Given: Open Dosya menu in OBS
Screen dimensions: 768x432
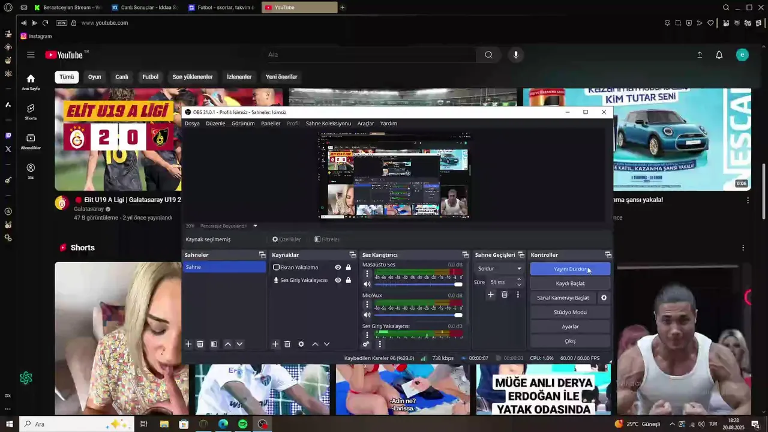Looking at the screenshot, I should click(x=192, y=124).
